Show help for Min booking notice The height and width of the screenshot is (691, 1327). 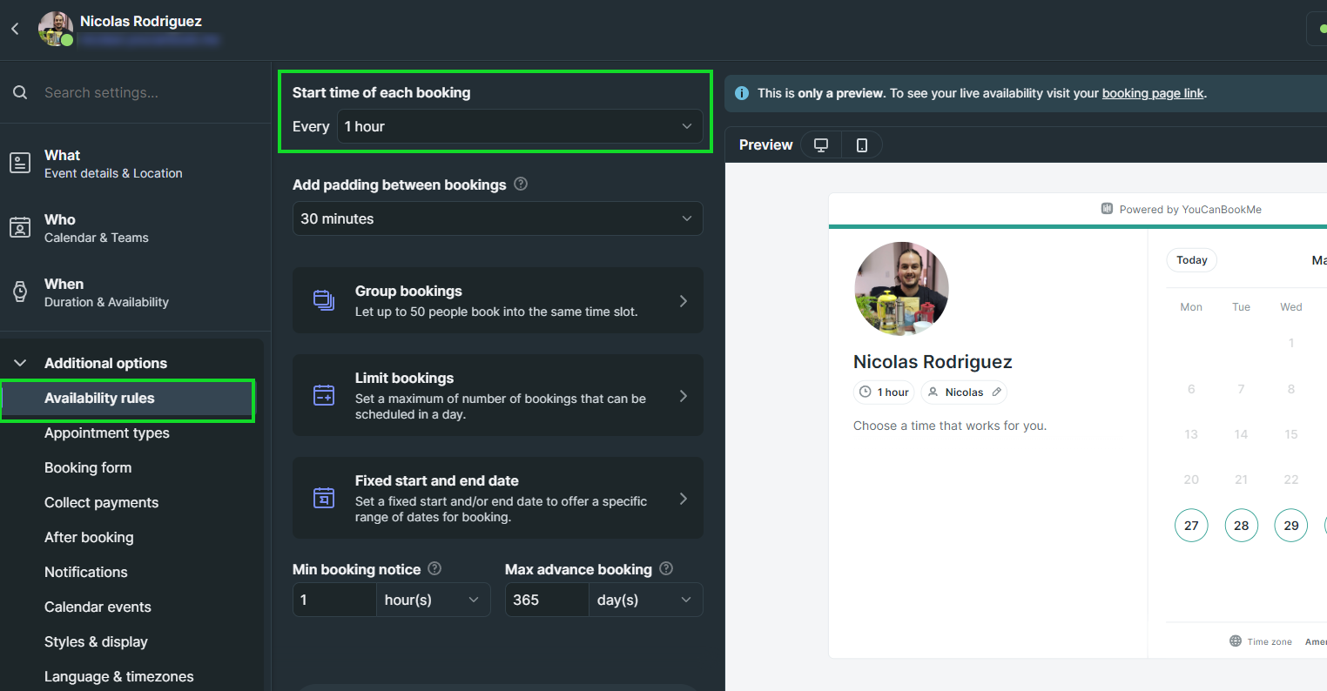click(434, 568)
